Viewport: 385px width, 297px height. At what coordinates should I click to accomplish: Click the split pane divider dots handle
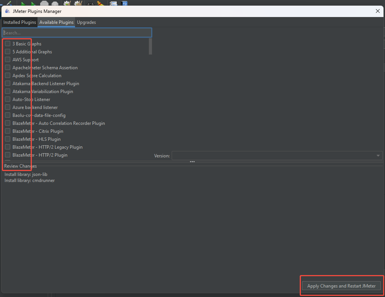[x=192, y=162]
